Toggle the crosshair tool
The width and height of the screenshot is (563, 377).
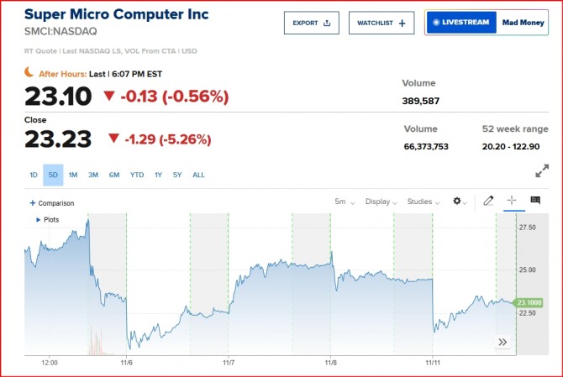512,202
